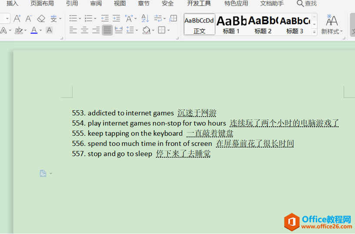
Task: Toggle justify alignment (highlighted)
Action: (107, 30)
